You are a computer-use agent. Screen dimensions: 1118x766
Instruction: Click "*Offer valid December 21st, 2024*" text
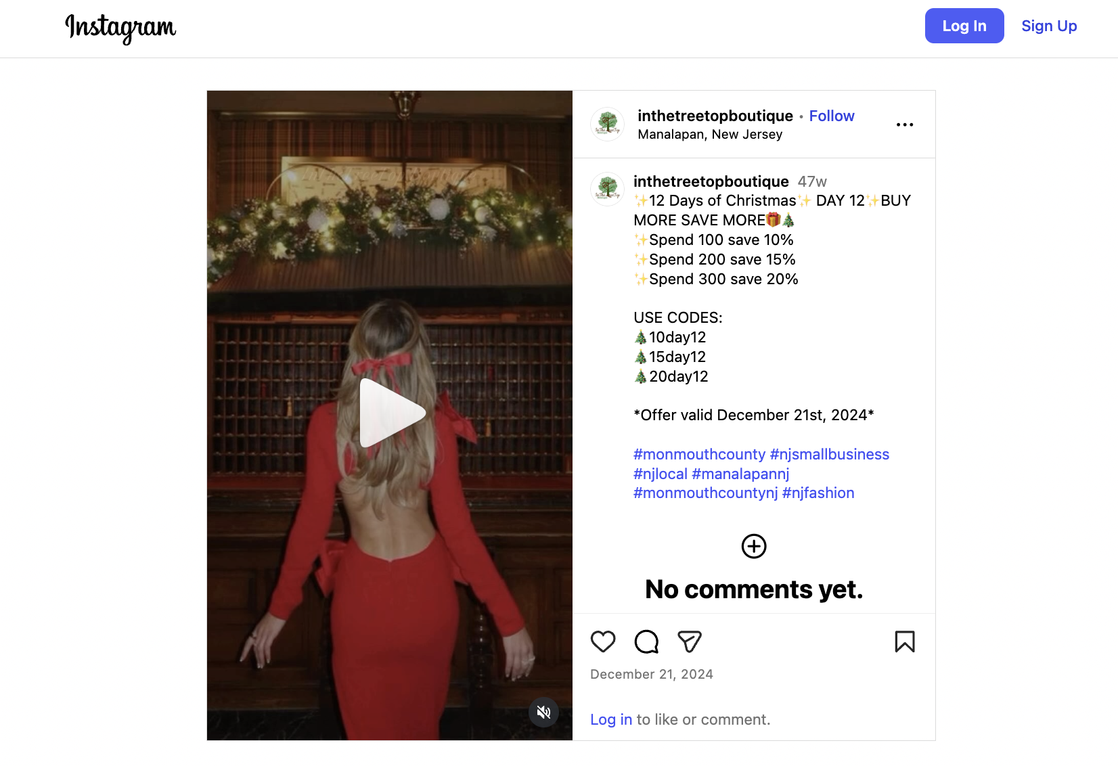[x=754, y=415]
